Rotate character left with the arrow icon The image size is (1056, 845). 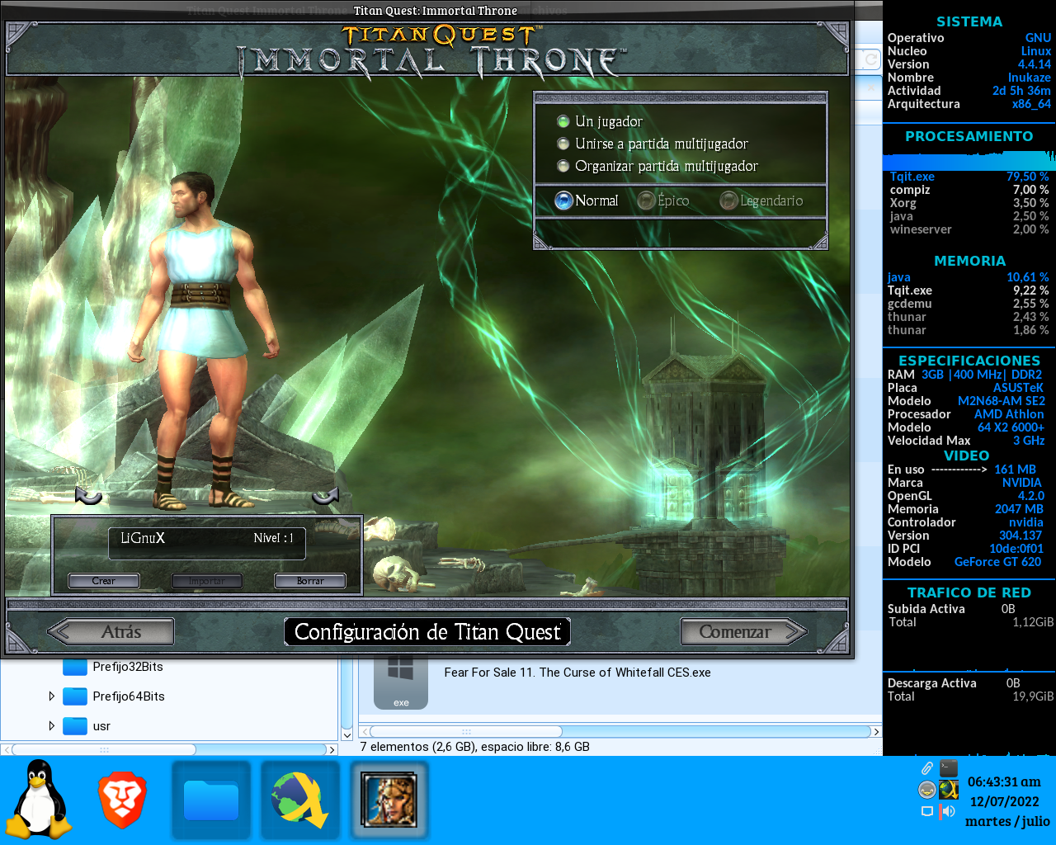pos(88,495)
